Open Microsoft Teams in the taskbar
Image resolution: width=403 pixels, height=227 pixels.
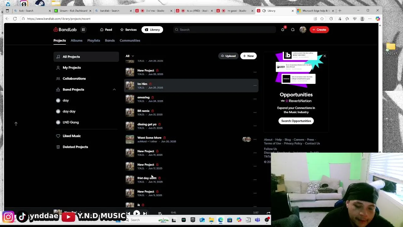[258, 220]
